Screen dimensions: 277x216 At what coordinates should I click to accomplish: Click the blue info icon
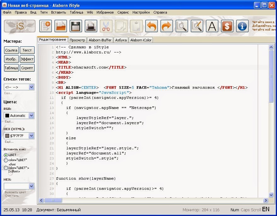click(x=242, y=26)
